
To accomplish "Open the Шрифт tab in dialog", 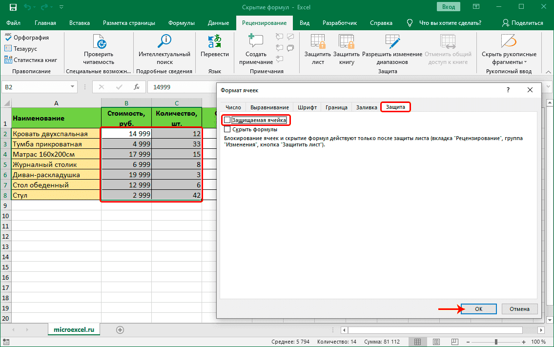I will 307,107.
